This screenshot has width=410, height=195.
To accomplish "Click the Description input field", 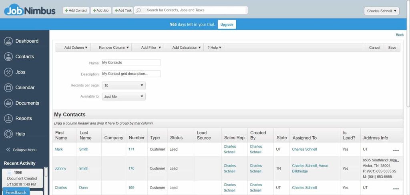I will tap(131, 74).
